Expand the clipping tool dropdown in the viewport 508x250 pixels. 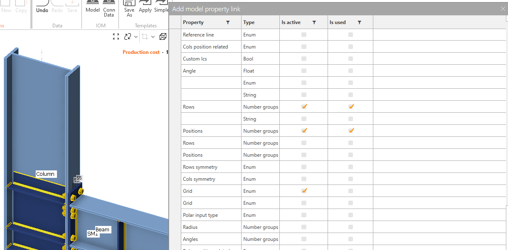[x=152, y=36]
